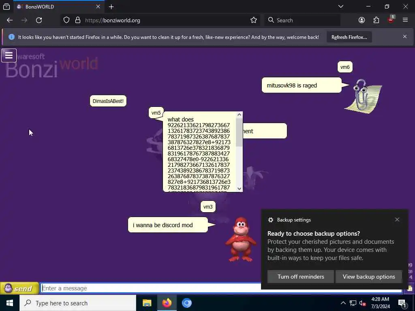Image resolution: width=415 pixels, height=311 pixels.
Task: Select the vm3 name tag
Action: (x=208, y=207)
